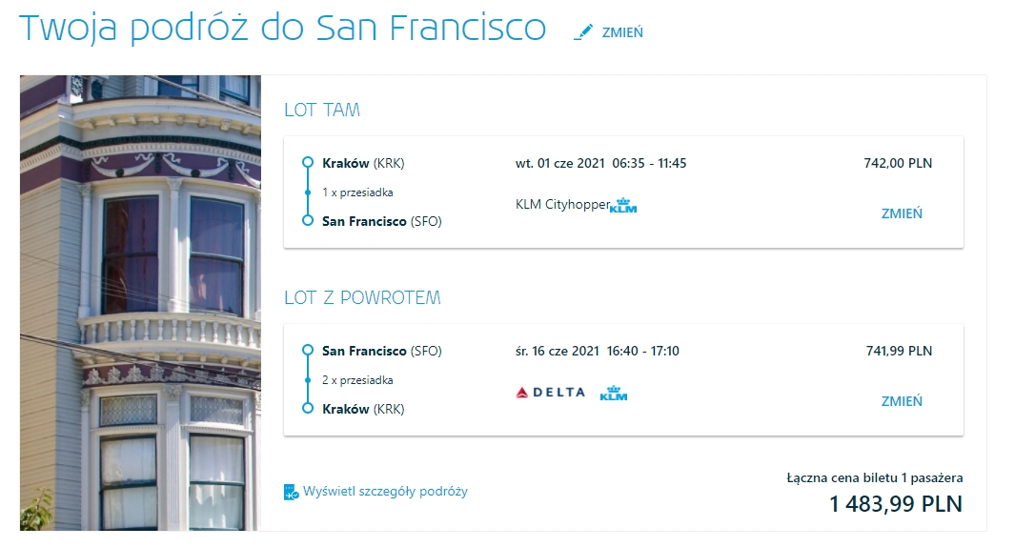Image resolution: width=1015 pixels, height=547 pixels.
Task: Click the San Francisco destination circle in outbound
Action: pos(308,221)
